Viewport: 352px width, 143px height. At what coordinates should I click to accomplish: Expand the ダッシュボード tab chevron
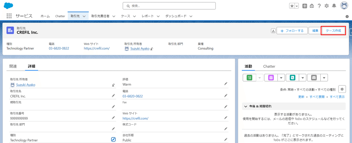pos(191,16)
